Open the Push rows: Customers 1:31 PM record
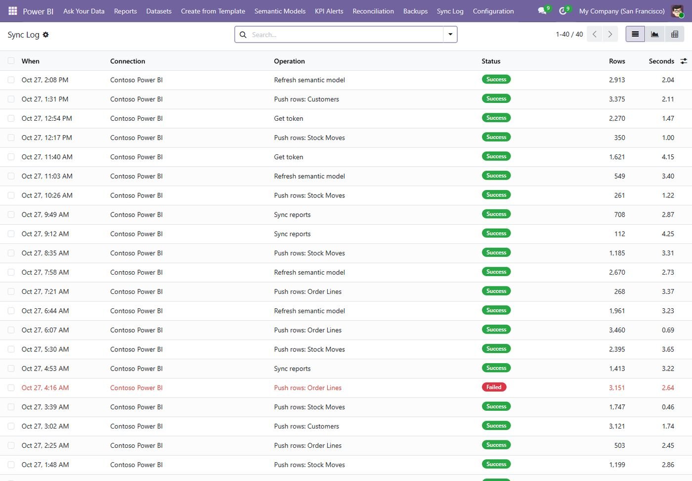This screenshot has width=692, height=481. pos(306,99)
